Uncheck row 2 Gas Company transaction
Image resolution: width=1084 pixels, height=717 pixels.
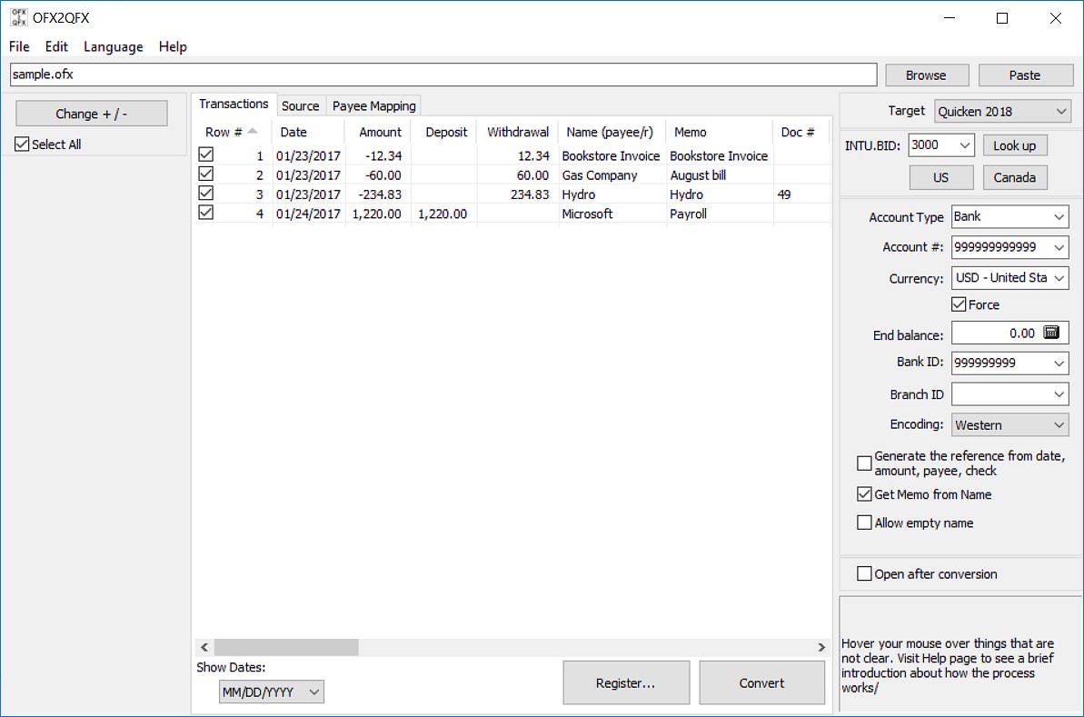tap(206, 174)
